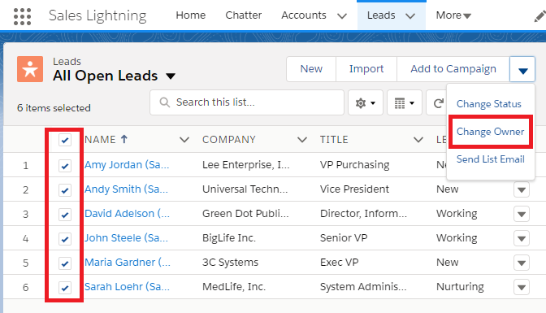The width and height of the screenshot is (546, 313).
Task: Open the Andy Smith lead record
Action: 126,189
